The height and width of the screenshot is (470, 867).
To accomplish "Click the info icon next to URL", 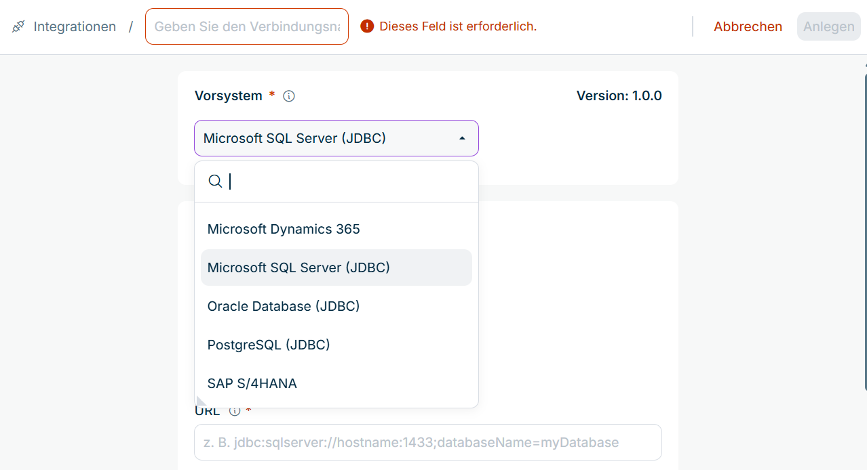I will click(x=235, y=411).
